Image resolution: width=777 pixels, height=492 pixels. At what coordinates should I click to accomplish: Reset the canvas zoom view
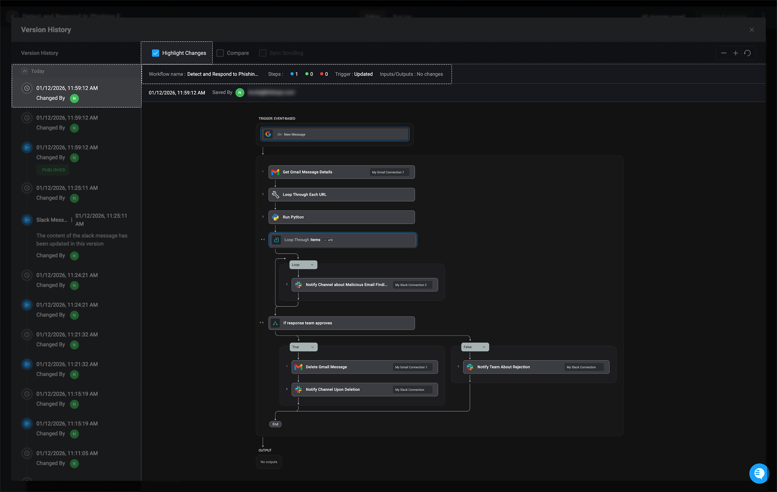coord(747,53)
